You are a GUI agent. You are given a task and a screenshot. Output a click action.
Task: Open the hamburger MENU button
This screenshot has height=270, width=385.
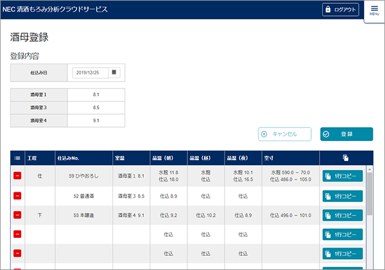click(x=374, y=10)
